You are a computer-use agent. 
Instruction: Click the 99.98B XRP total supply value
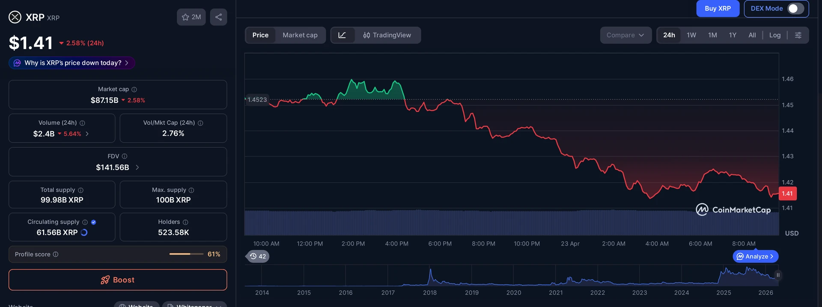[x=62, y=200]
